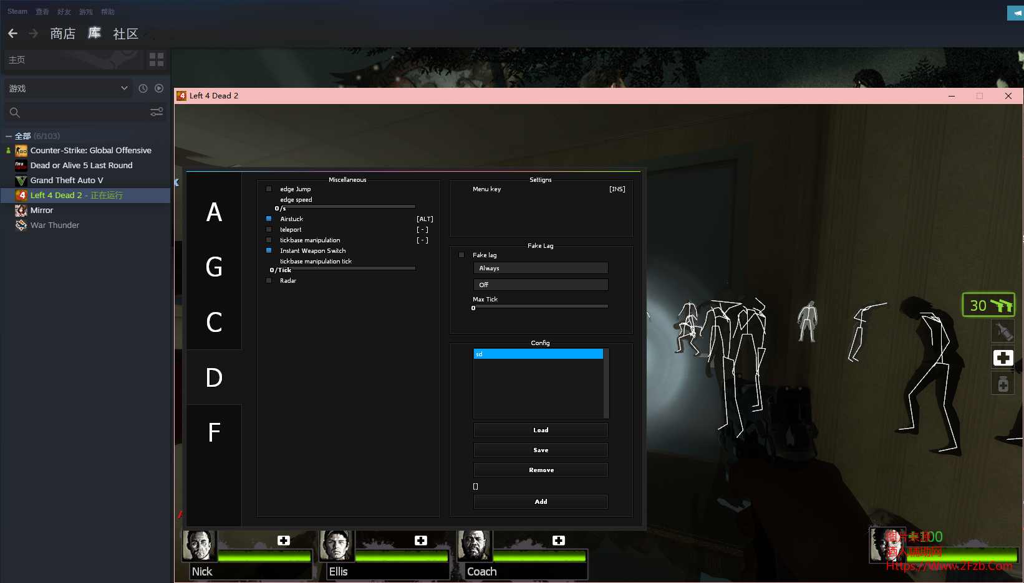Click the Add config button
Viewport: 1024px width, 583px height.
point(541,501)
